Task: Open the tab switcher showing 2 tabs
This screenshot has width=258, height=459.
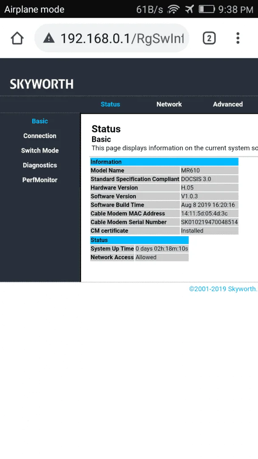Action: (x=209, y=38)
